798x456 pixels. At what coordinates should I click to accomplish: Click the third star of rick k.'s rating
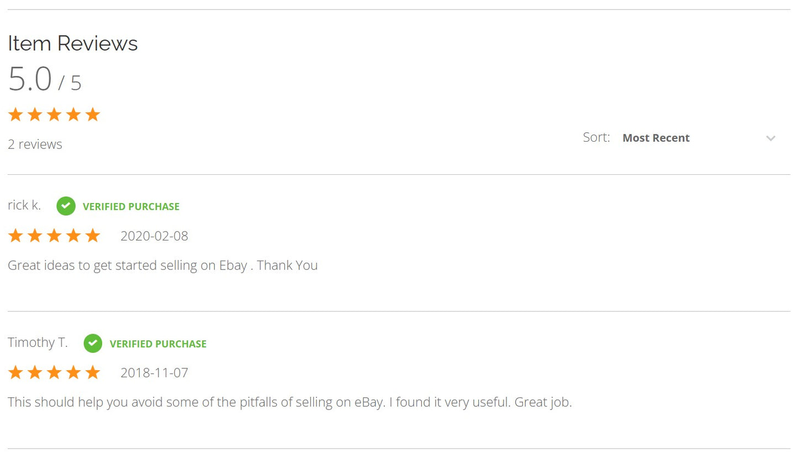[54, 236]
